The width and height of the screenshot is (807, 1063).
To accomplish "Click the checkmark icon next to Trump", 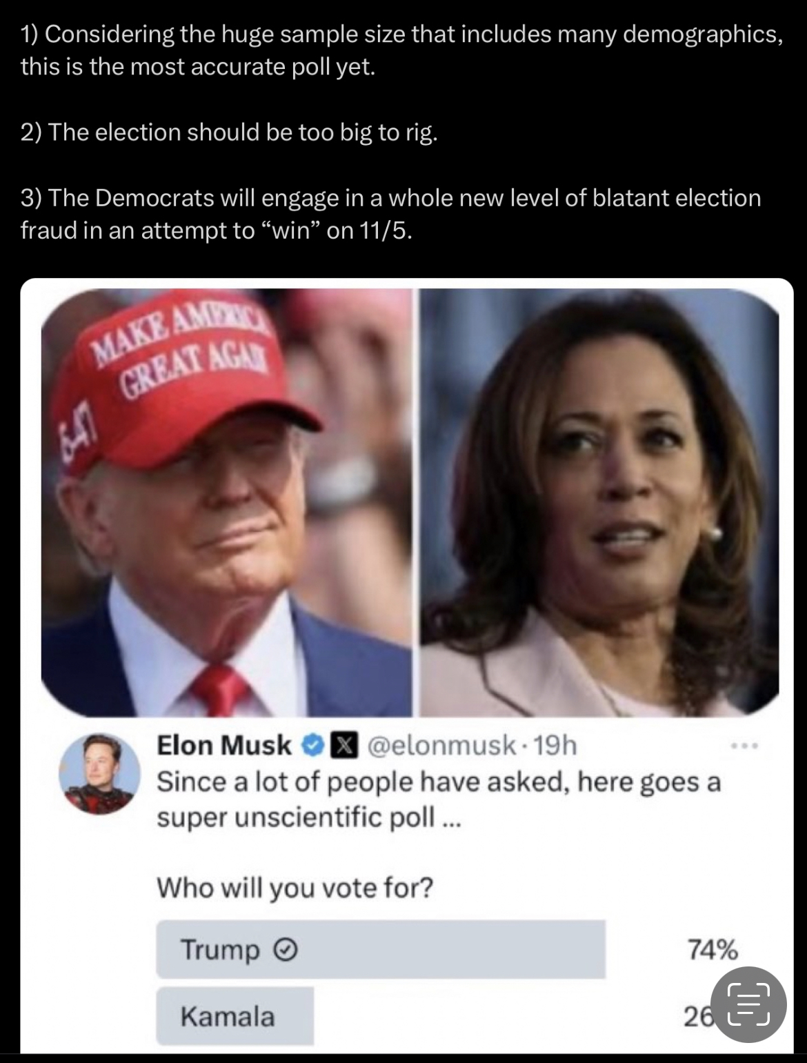I will tap(286, 951).
